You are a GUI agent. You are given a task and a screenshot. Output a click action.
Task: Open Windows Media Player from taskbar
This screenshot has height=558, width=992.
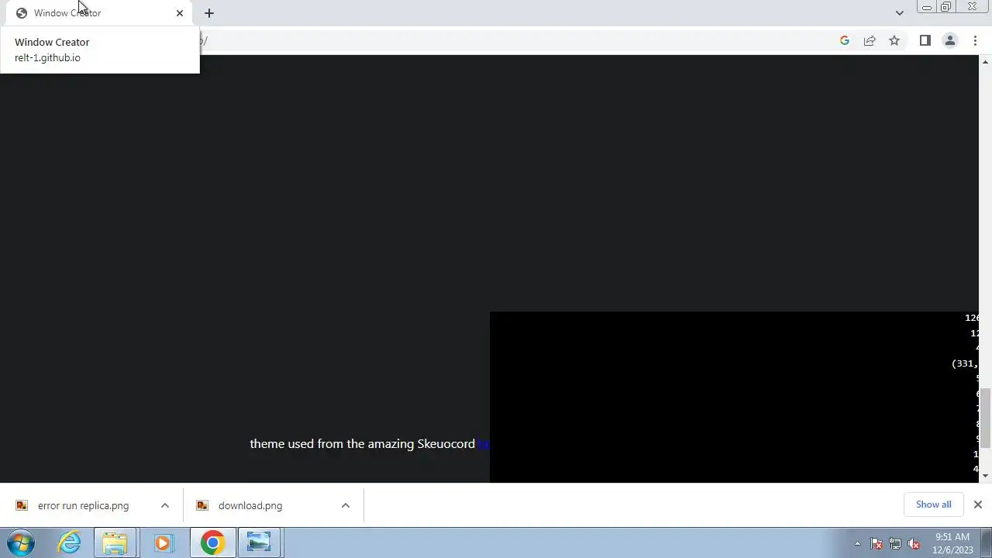click(163, 542)
